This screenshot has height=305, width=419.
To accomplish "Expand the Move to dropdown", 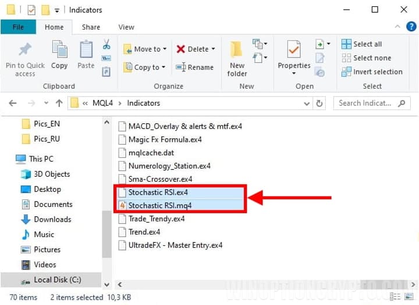I will point(165,49).
